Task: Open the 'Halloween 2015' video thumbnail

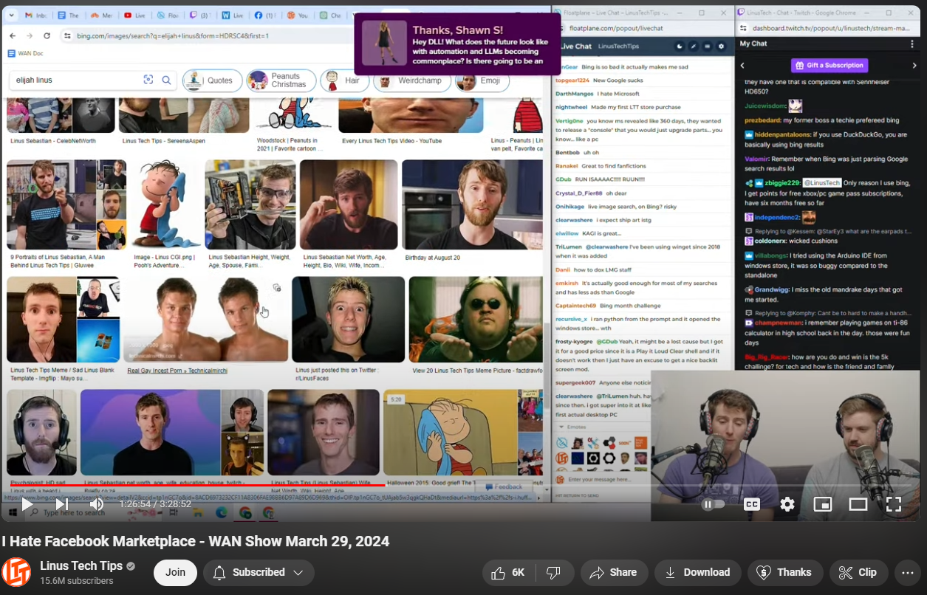Action: coord(451,432)
